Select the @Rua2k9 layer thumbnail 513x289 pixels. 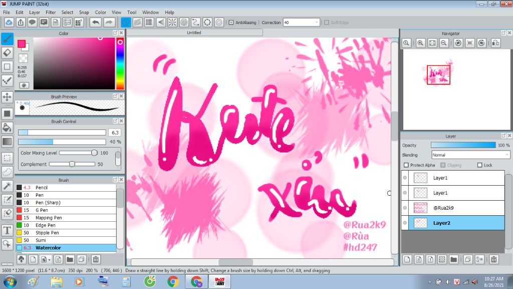click(420, 208)
